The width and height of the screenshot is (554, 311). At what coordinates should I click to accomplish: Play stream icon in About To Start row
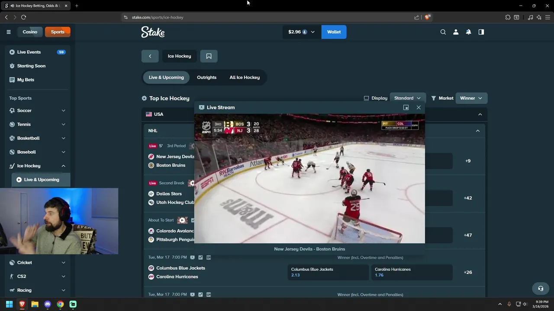[x=182, y=220]
